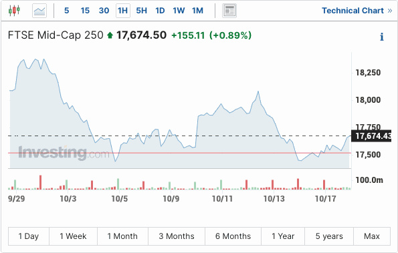Select the 30 minute interval
Image resolution: width=398 pixels, height=253 pixels.
pyautogui.click(x=104, y=11)
